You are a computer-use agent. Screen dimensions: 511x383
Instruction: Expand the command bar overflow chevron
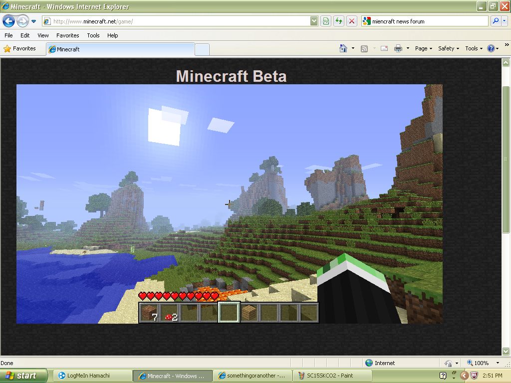tap(507, 44)
